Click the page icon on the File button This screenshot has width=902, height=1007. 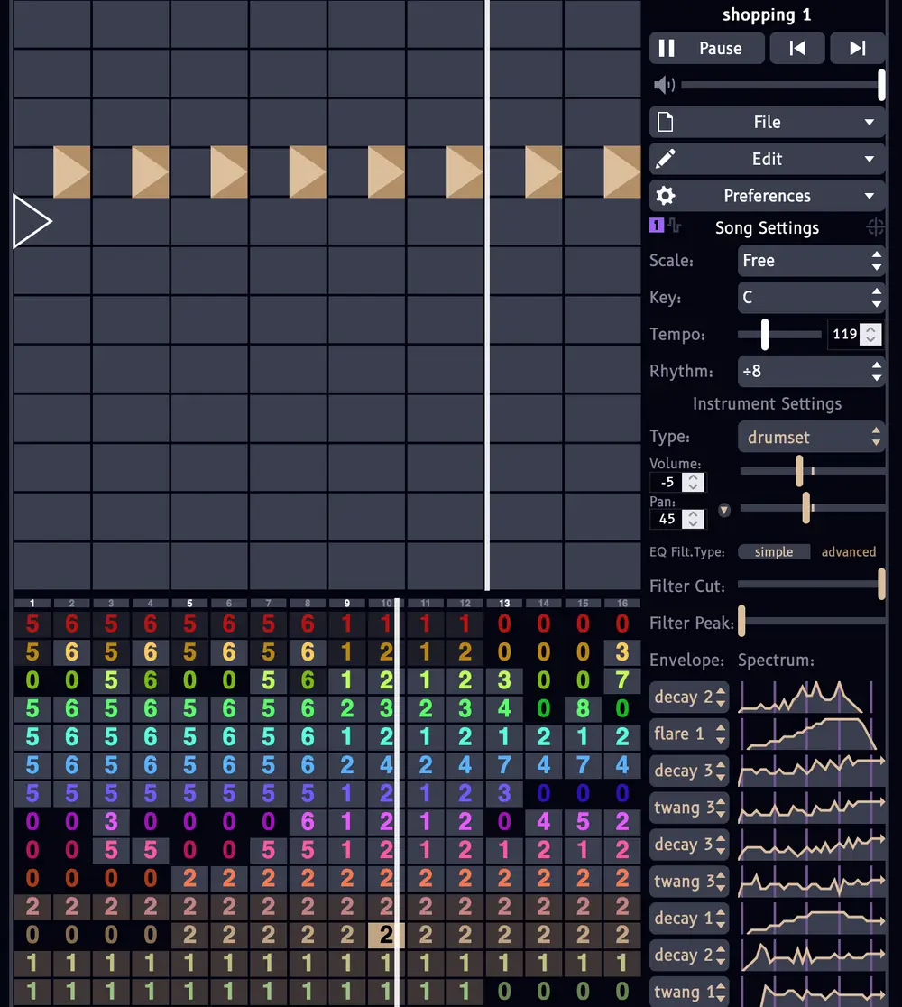coord(667,122)
